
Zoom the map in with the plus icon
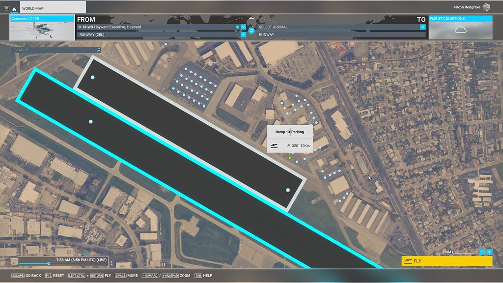coord(489,252)
